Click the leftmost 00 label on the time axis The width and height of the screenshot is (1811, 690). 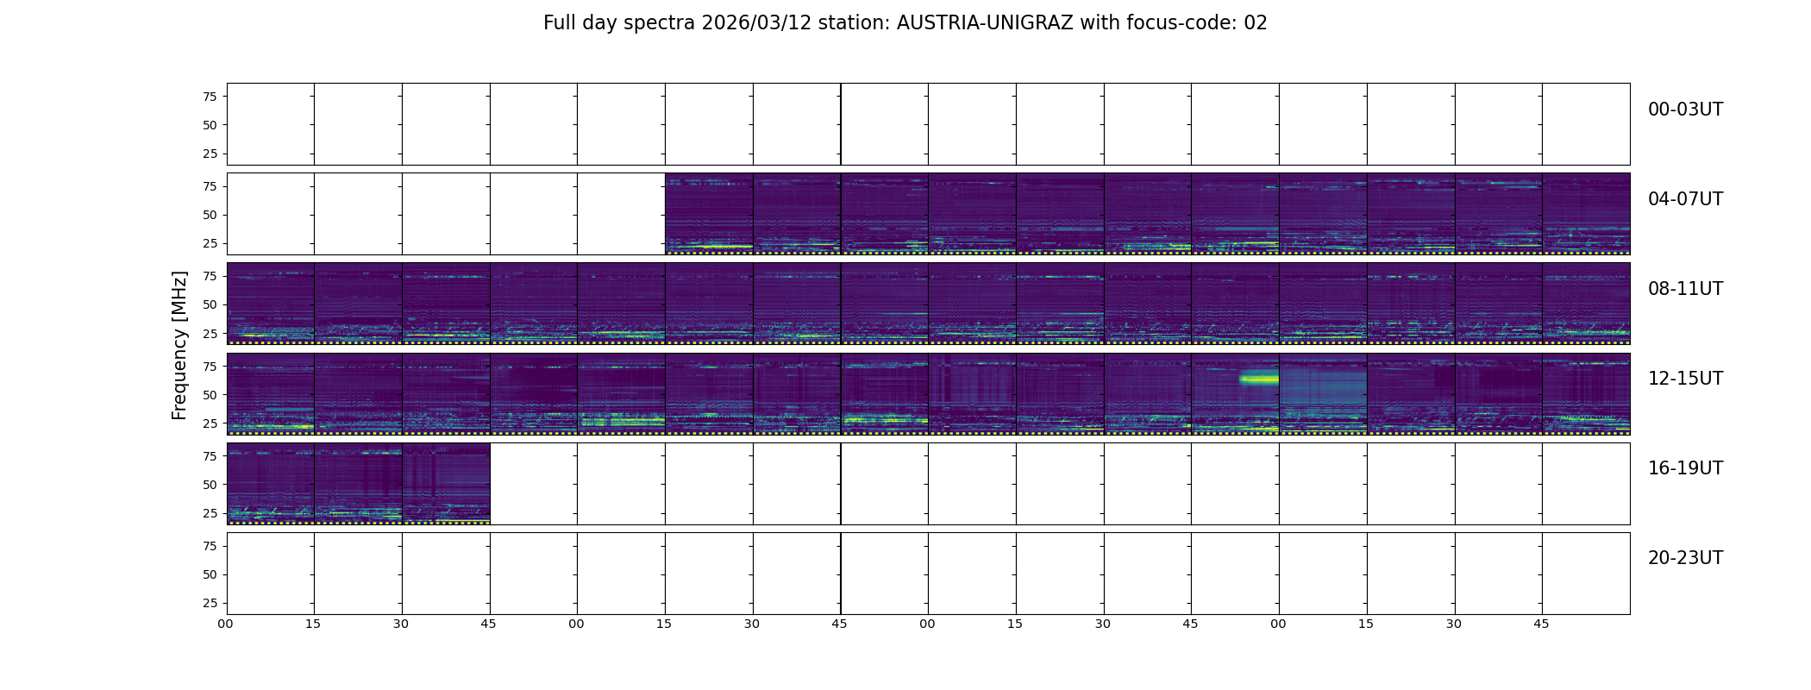pos(225,624)
